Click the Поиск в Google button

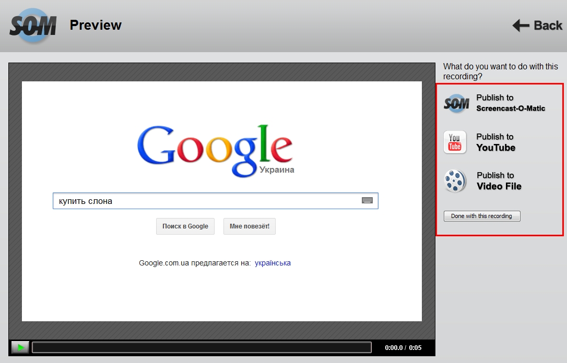point(185,226)
